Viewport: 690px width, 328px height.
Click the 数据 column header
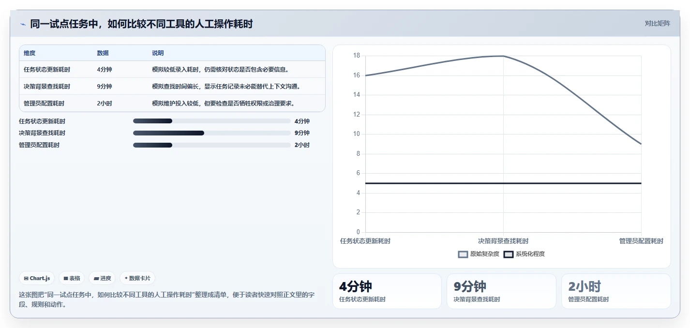pyautogui.click(x=103, y=53)
